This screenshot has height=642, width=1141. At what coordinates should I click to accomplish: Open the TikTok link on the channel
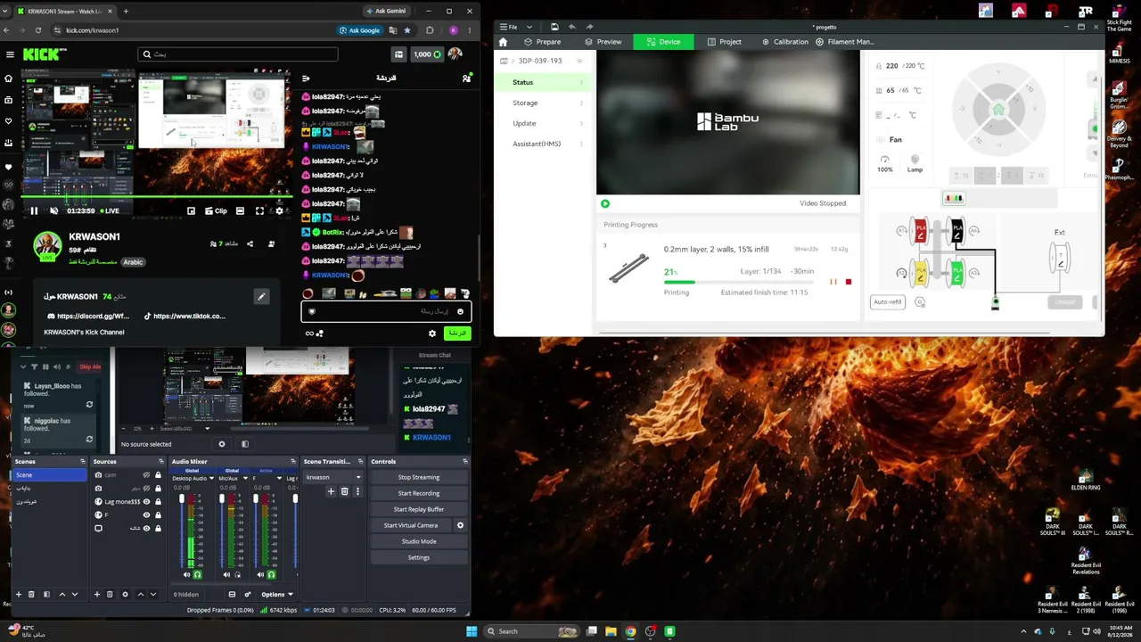(185, 316)
